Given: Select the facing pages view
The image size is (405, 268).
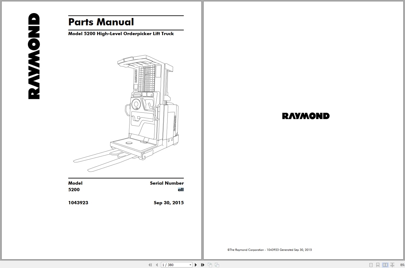Looking at the screenshot, I should (x=385, y=265).
